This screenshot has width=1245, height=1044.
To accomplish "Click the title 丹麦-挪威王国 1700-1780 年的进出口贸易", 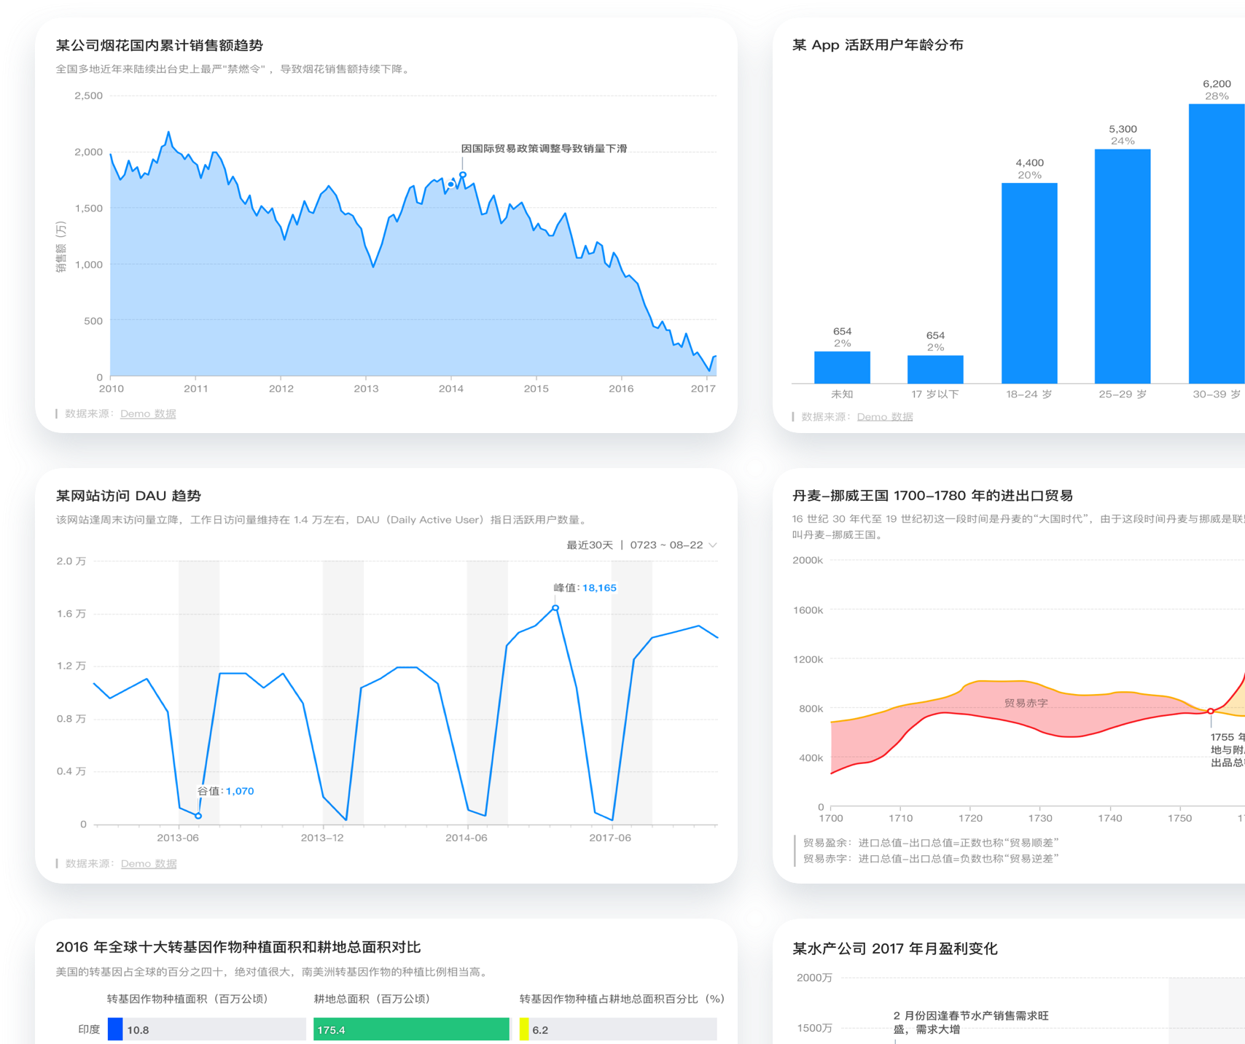I will (932, 496).
